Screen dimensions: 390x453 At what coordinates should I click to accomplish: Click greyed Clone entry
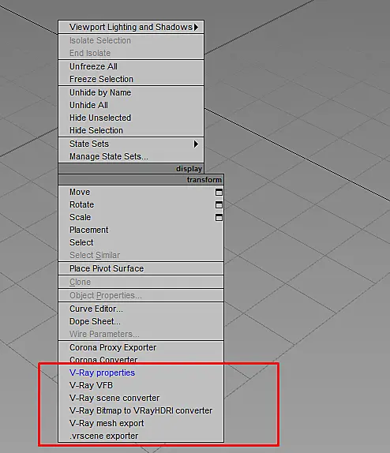(141, 283)
